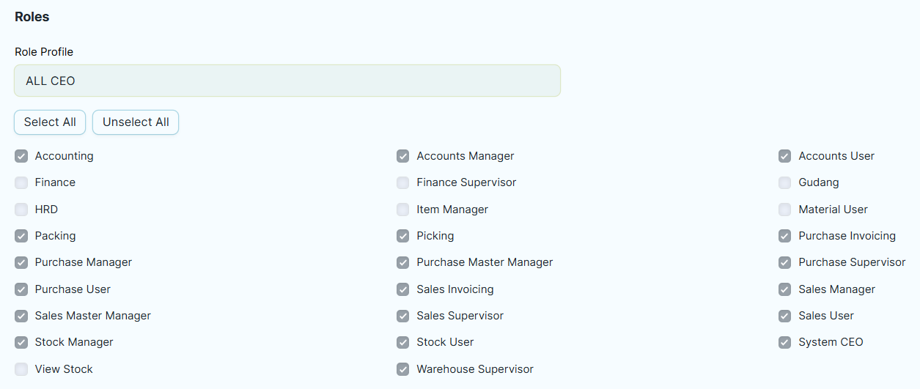
Task: Click the Unselect All button
Action: pos(136,122)
